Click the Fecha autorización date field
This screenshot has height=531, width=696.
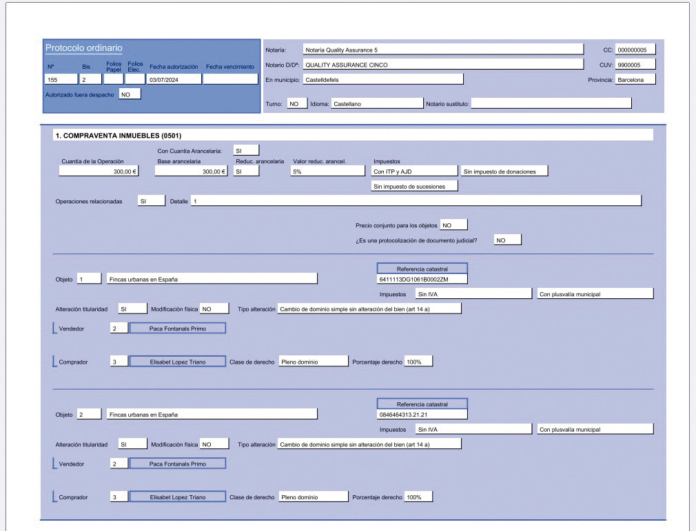click(x=174, y=79)
